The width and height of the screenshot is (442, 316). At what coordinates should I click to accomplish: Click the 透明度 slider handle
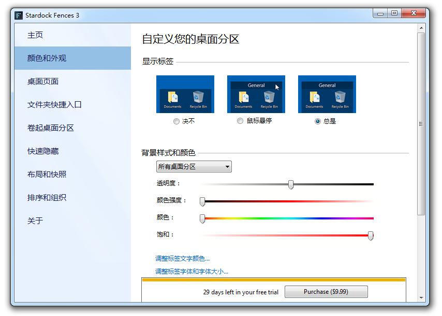click(291, 185)
